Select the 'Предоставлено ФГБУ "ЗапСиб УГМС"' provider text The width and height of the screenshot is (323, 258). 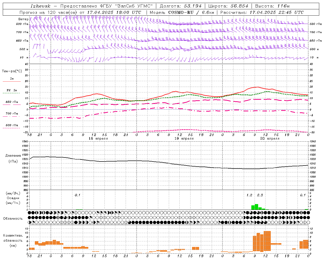(x=107, y=6)
